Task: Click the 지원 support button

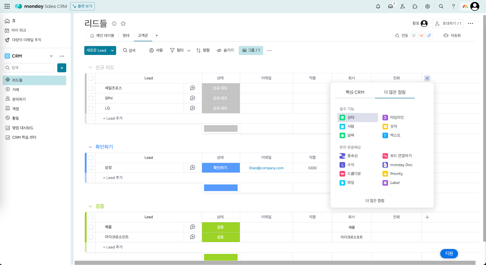Action: coord(449,253)
